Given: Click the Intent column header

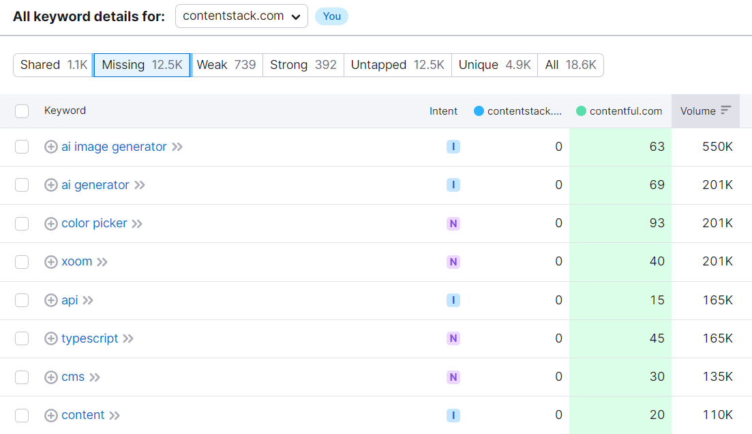Looking at the screenshot, I should (x=443, y=111).
